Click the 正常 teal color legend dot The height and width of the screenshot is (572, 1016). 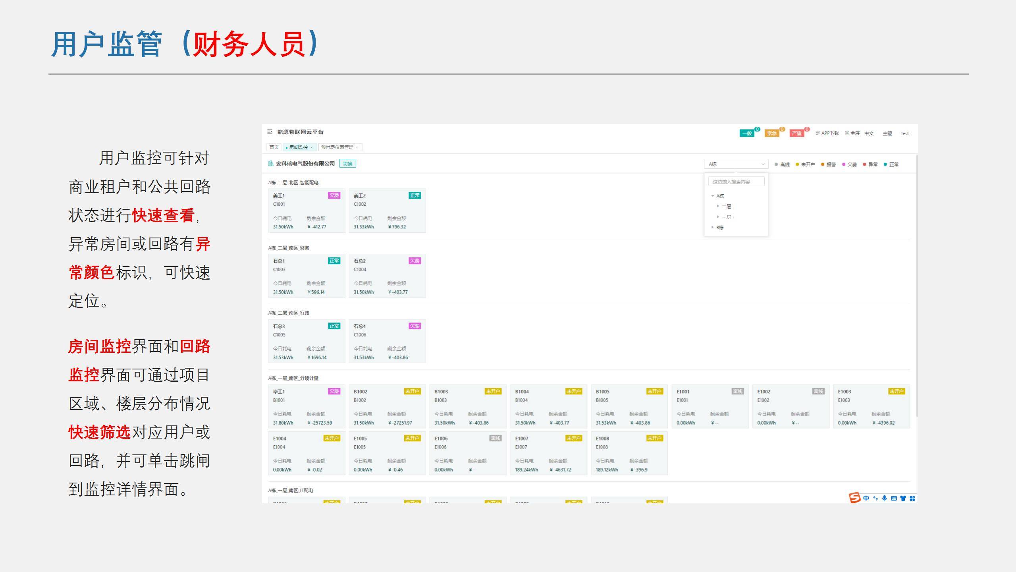click(885, 164)
